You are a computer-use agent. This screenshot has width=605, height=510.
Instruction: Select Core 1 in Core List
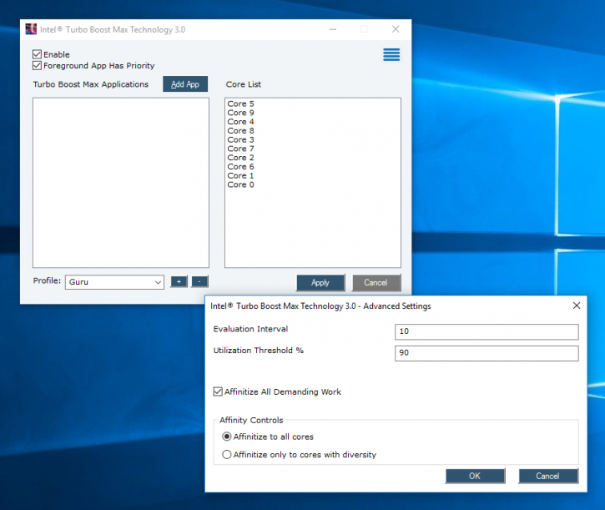240,175
